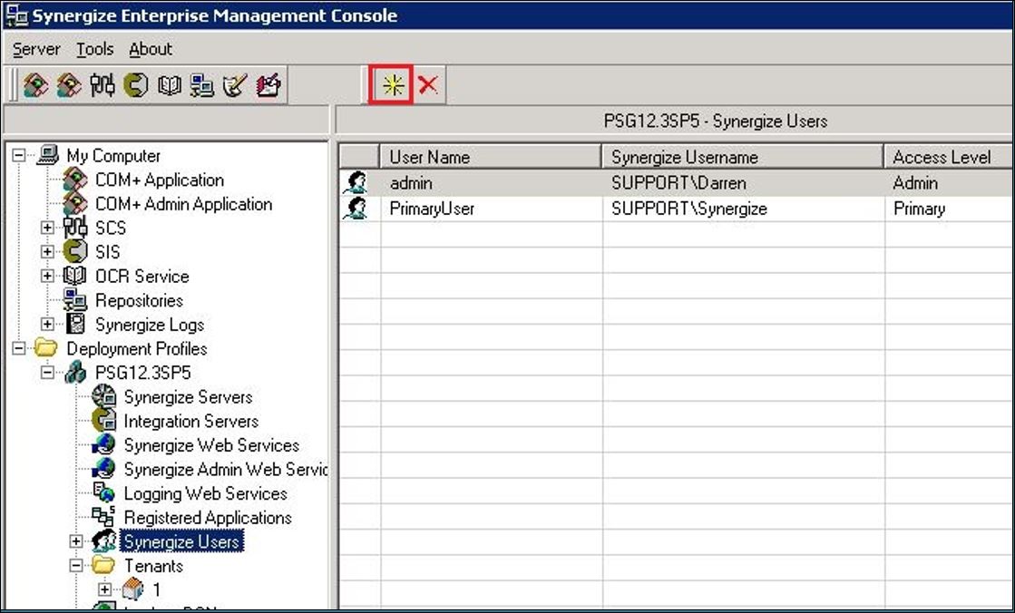Expand the SCS tree node
This screenshot has height=613, width=1015.
[x=47, y=228]
